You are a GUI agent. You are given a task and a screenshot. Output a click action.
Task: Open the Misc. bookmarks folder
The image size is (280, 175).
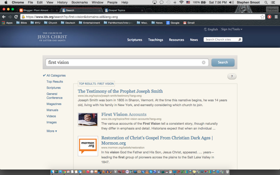[142, 23]
